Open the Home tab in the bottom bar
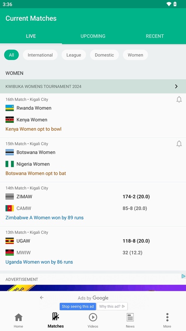Screen dimensions: 186x331 coord(19,320)
